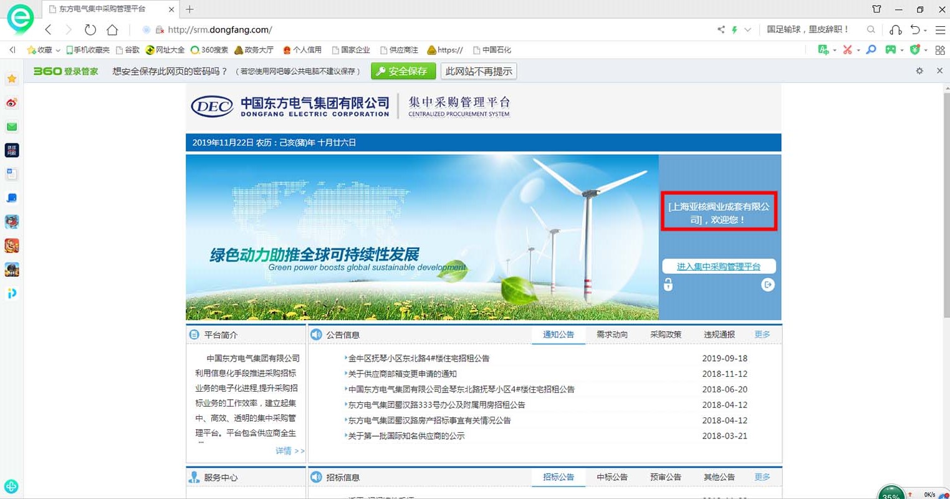This screenshot has height=499, width=950.
Task: Open 金牛区抚琴小区东北路4#楼住宅招租公告
Action: click(x=418, y=358)
